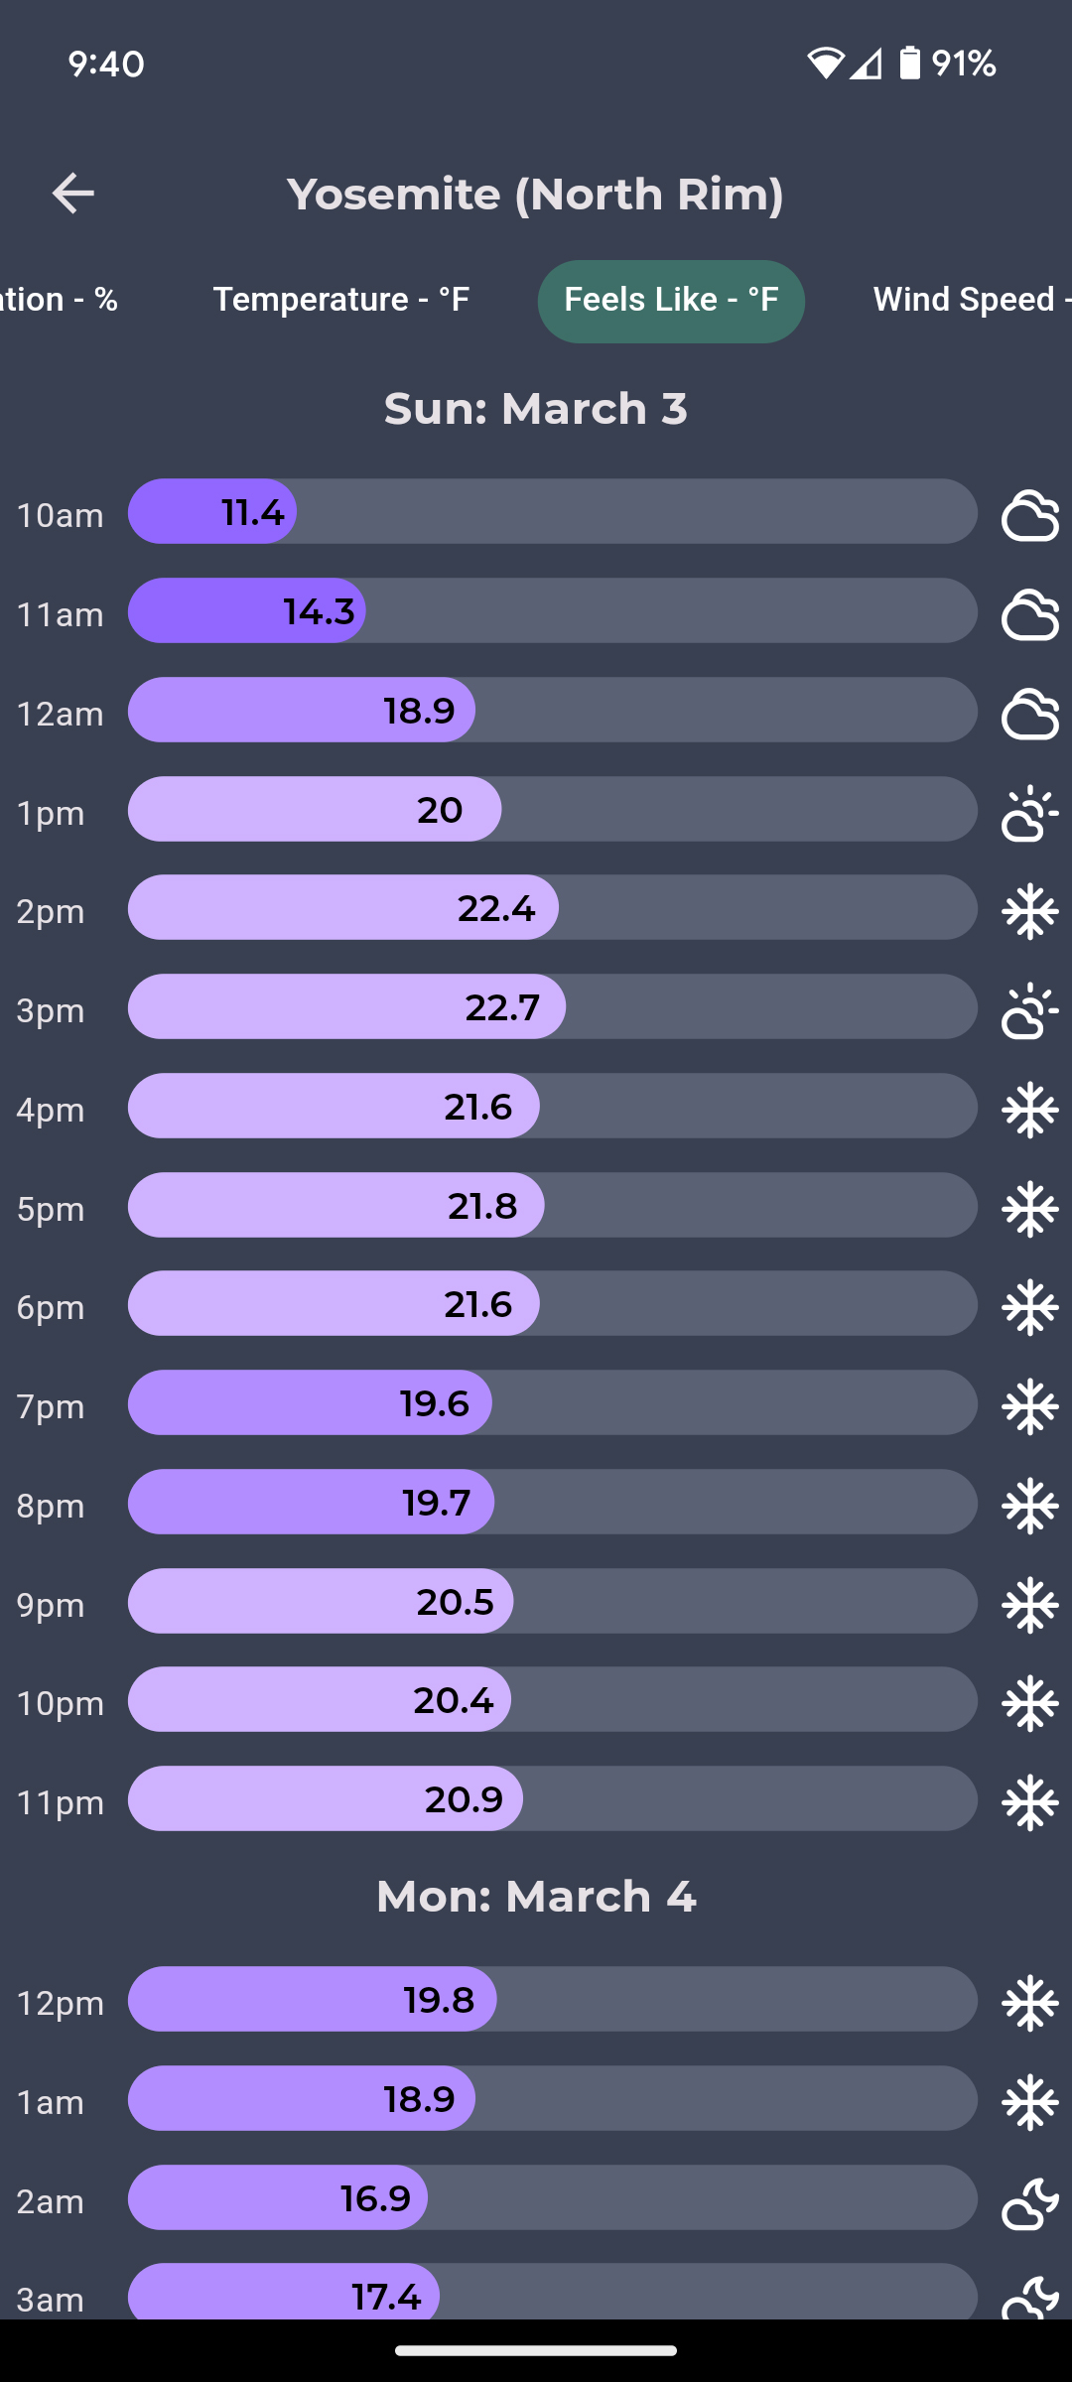Image resolution: width=1072 pixels, height=2382 pixels.
Task: Tap the cloudy night icon at 2am
Action: tap(1029, 2202)
